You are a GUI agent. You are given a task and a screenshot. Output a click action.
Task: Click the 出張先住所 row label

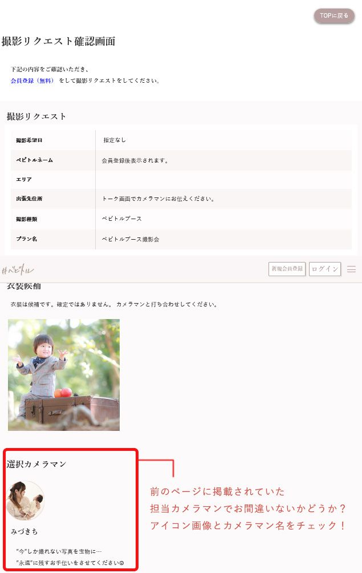coord(29,199)
